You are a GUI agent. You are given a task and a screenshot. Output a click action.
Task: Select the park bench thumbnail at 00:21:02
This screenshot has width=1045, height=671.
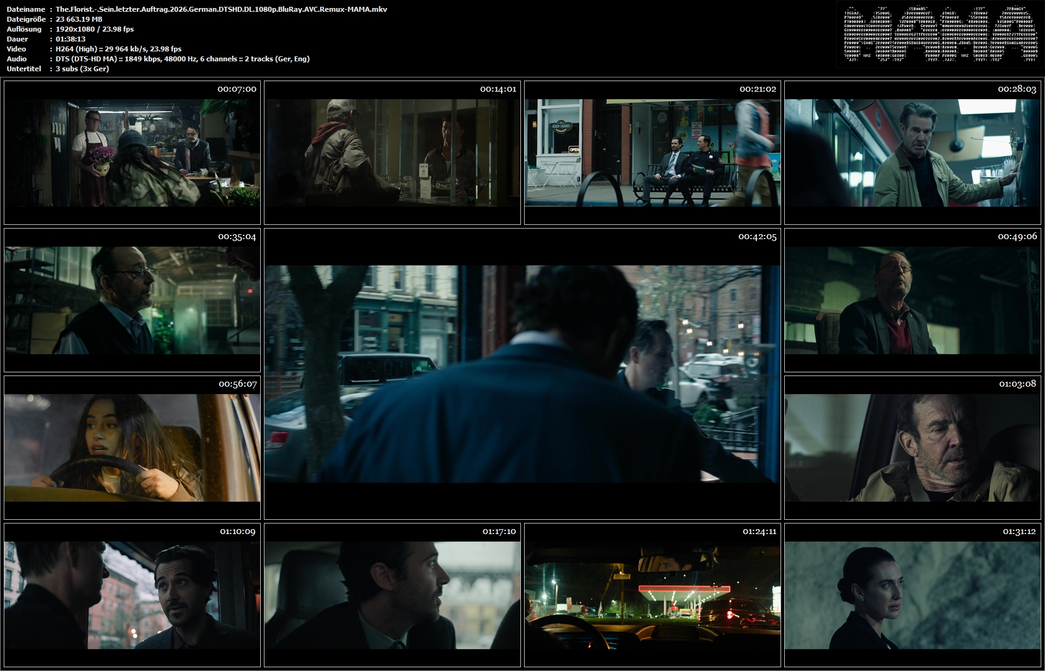(652, 152)
